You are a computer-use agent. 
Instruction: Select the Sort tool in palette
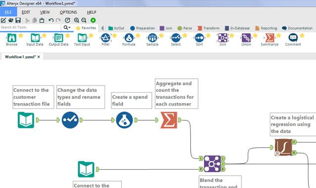(199, 40)
